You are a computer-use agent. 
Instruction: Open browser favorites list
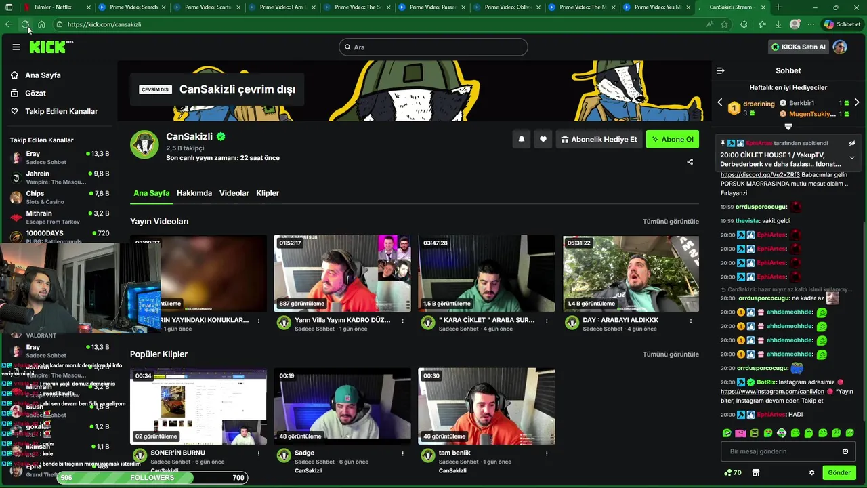(762, 24)
